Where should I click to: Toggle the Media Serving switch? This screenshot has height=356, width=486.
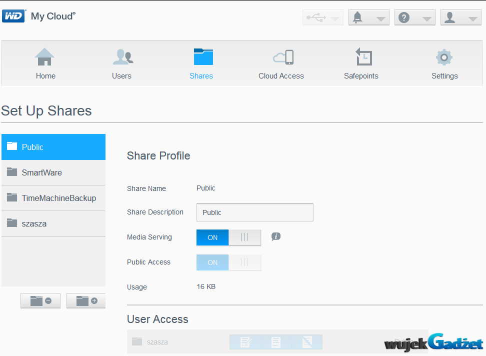(x=228, y=237)
